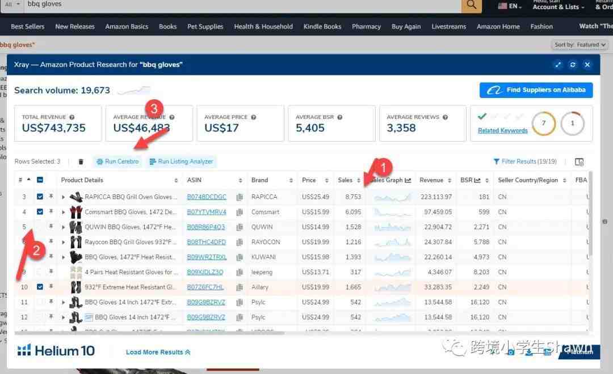The width and height of the screenshot is (613, 374).
Task: Click help icon beside Average BSR
Action: click(x=340, y=117)
